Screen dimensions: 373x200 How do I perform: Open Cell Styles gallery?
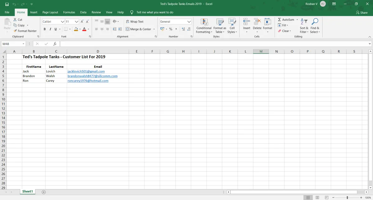pyautogui.click(x=232, y=26)
